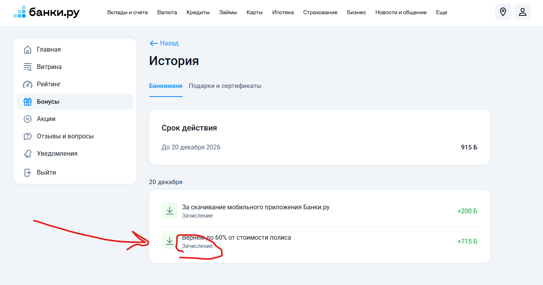This screenshot has width=543, height=285.
Task: Open the user profile icon
Action: (x=522, y=12)
